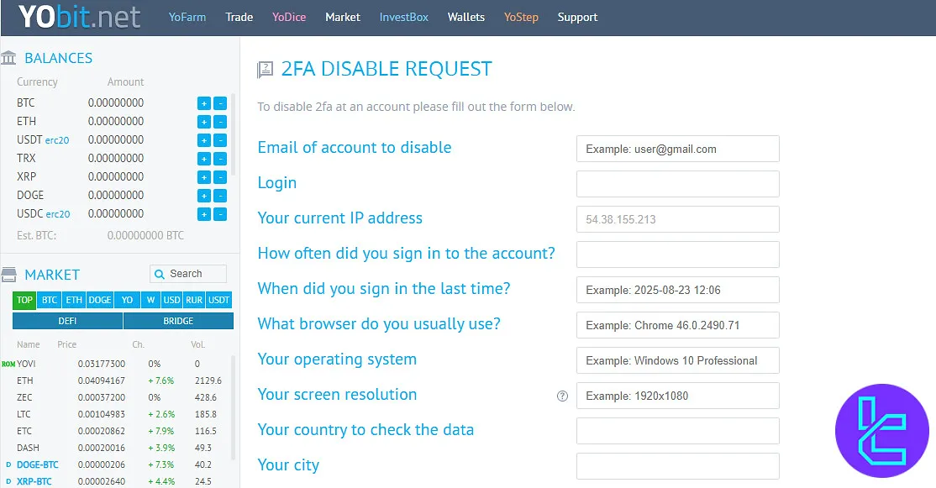
Task: Select the ETC market row
Action: (117, 431)
